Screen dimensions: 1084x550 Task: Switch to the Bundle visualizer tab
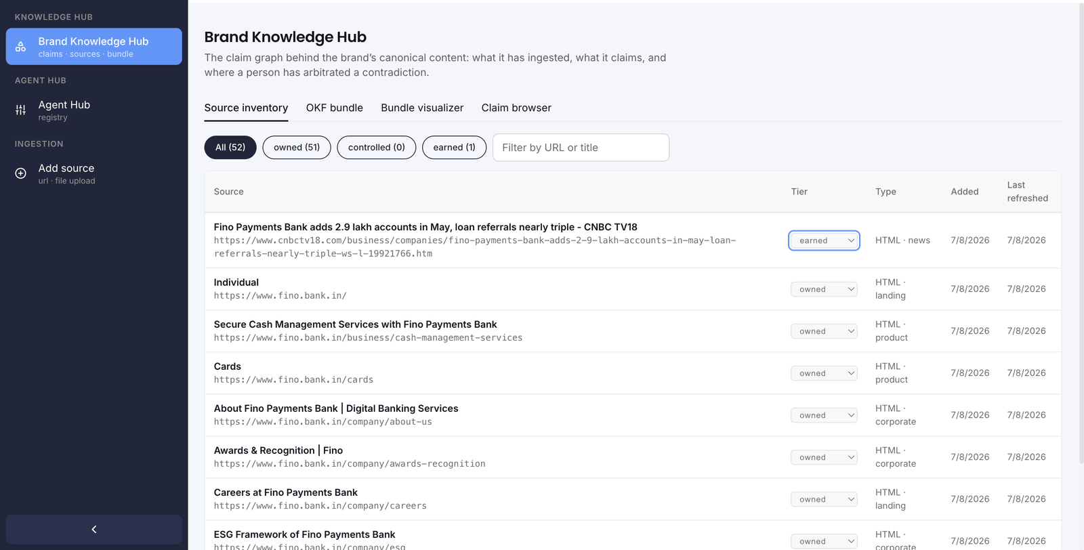coord(422,108)
